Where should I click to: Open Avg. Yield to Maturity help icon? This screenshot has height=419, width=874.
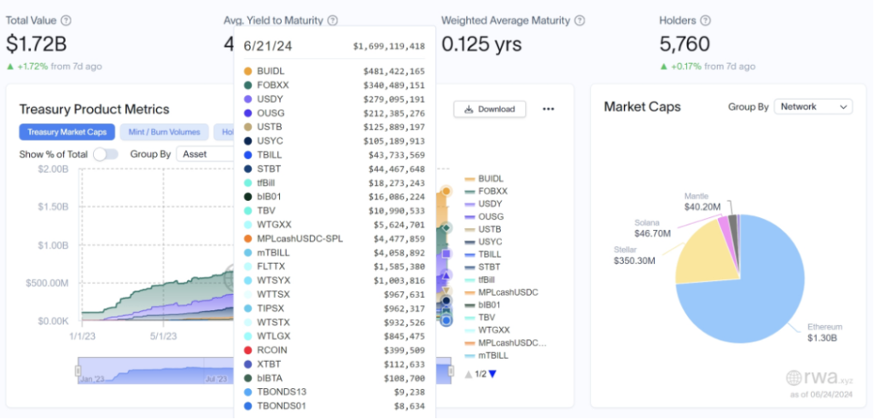[333, 20]
